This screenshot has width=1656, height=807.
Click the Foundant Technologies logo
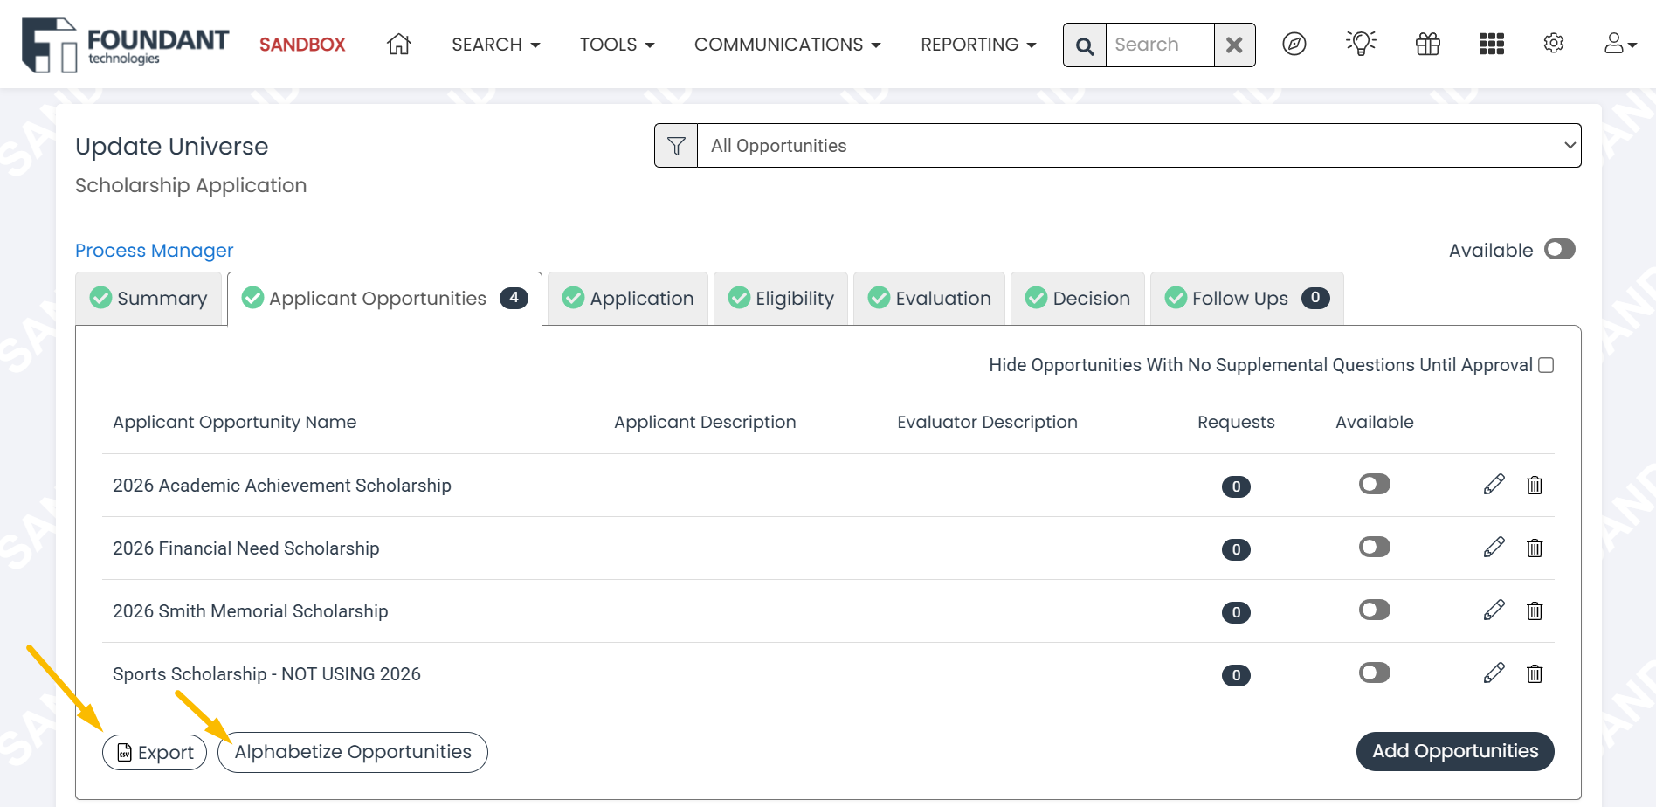click(x=126, y=45)
